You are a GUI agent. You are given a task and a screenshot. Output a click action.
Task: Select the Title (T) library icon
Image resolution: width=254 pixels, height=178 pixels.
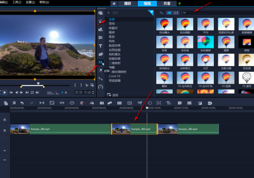pos(100,46)
